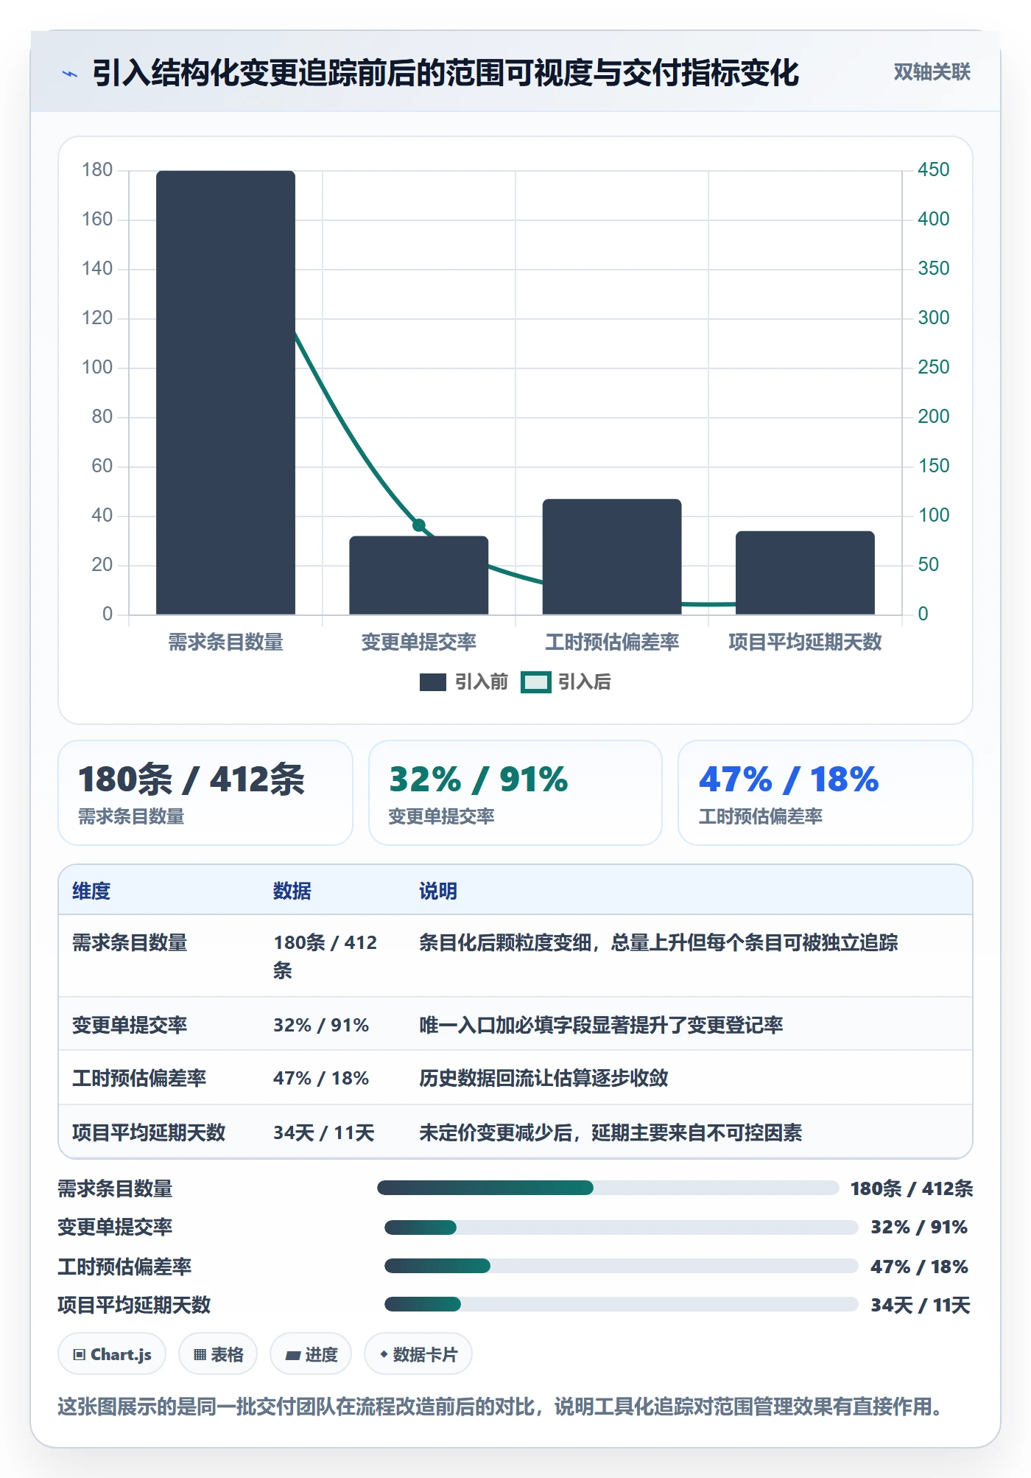Image resolution: width=1031 pixels, height=1478 pixels.
Task: Click right-axis value 450
Action: click(933, 169)
